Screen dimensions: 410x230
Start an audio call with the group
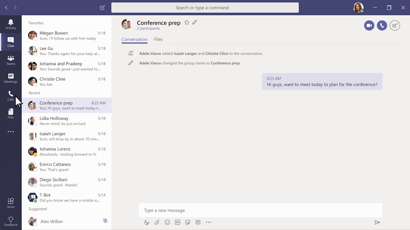click(x=382, y=26)
